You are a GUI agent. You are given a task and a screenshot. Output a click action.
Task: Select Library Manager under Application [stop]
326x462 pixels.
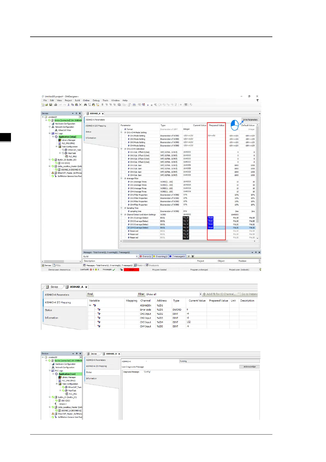tap(68, 140)
